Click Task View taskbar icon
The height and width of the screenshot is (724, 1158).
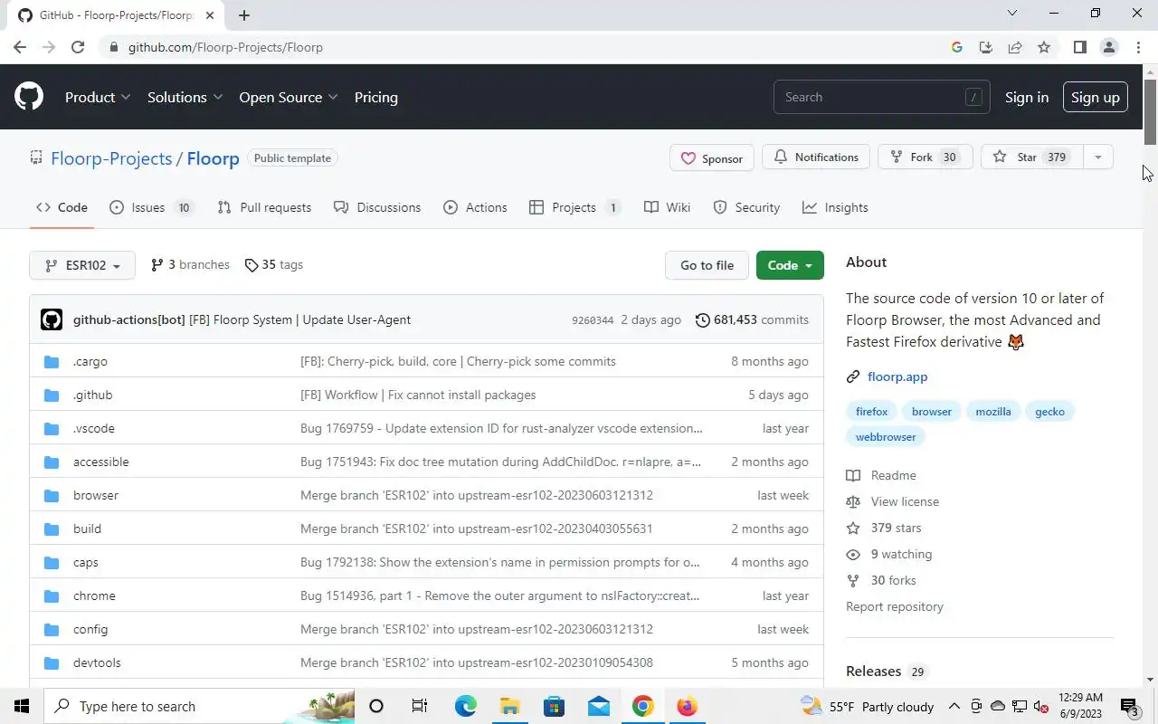point(420,706)
